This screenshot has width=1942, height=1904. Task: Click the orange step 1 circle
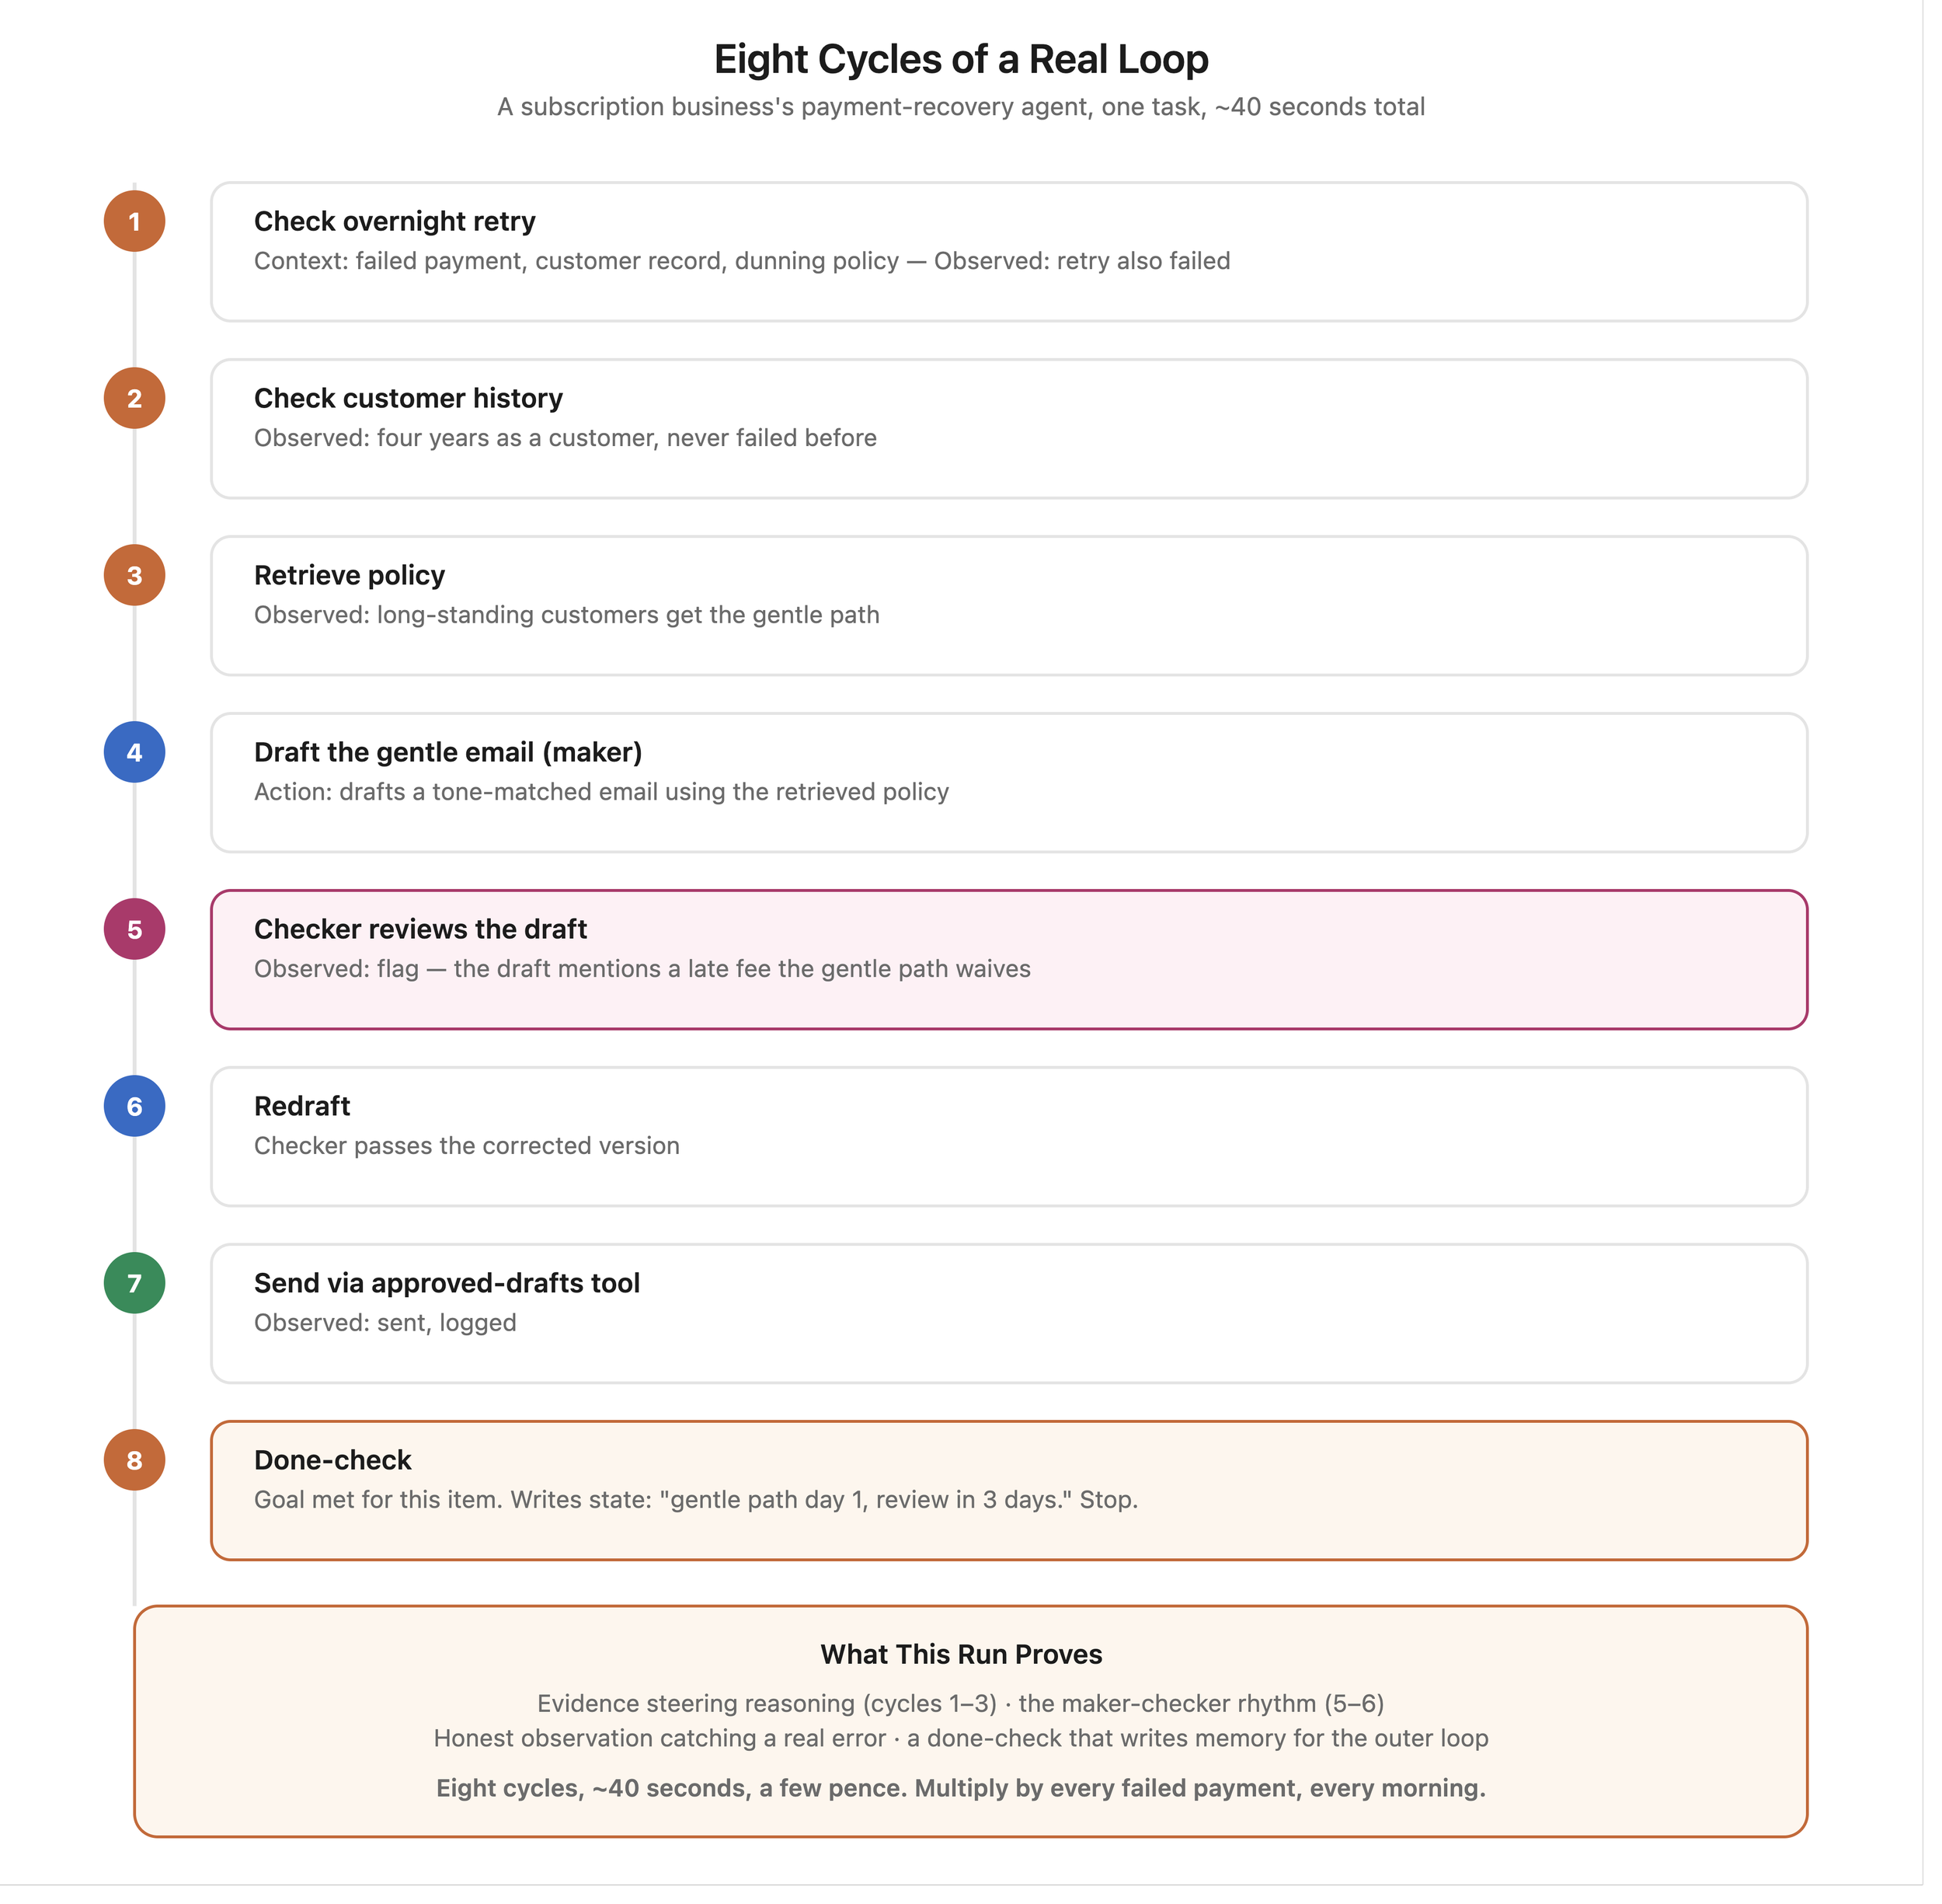click(x=134, y=221)
